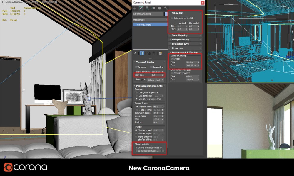The height and width of the screenshot is (176, 294).
Task: Open the Motion panel in the Command Panel
Action: point(153,8)
